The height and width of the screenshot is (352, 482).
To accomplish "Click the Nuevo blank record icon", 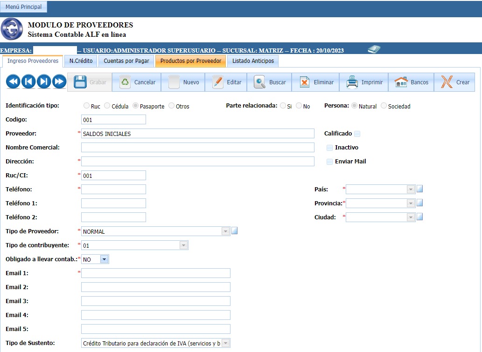I will coord(174,82).
